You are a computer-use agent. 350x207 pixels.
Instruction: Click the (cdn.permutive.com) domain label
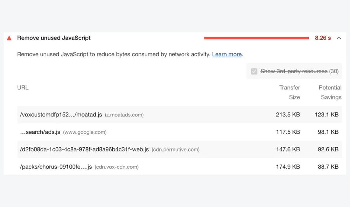[x=175, y=150]
